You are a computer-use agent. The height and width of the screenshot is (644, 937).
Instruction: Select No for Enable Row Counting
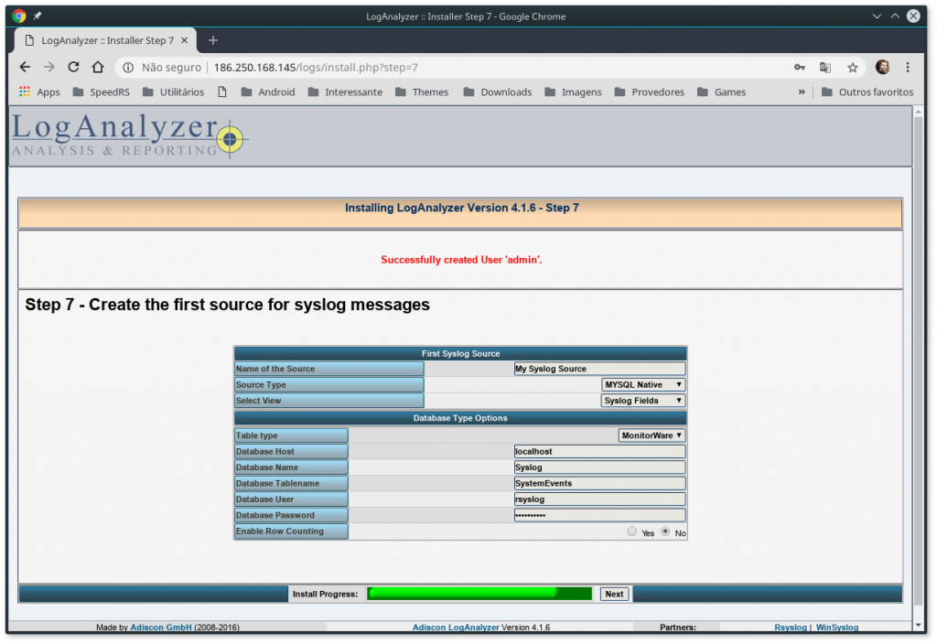pos(667,531)
